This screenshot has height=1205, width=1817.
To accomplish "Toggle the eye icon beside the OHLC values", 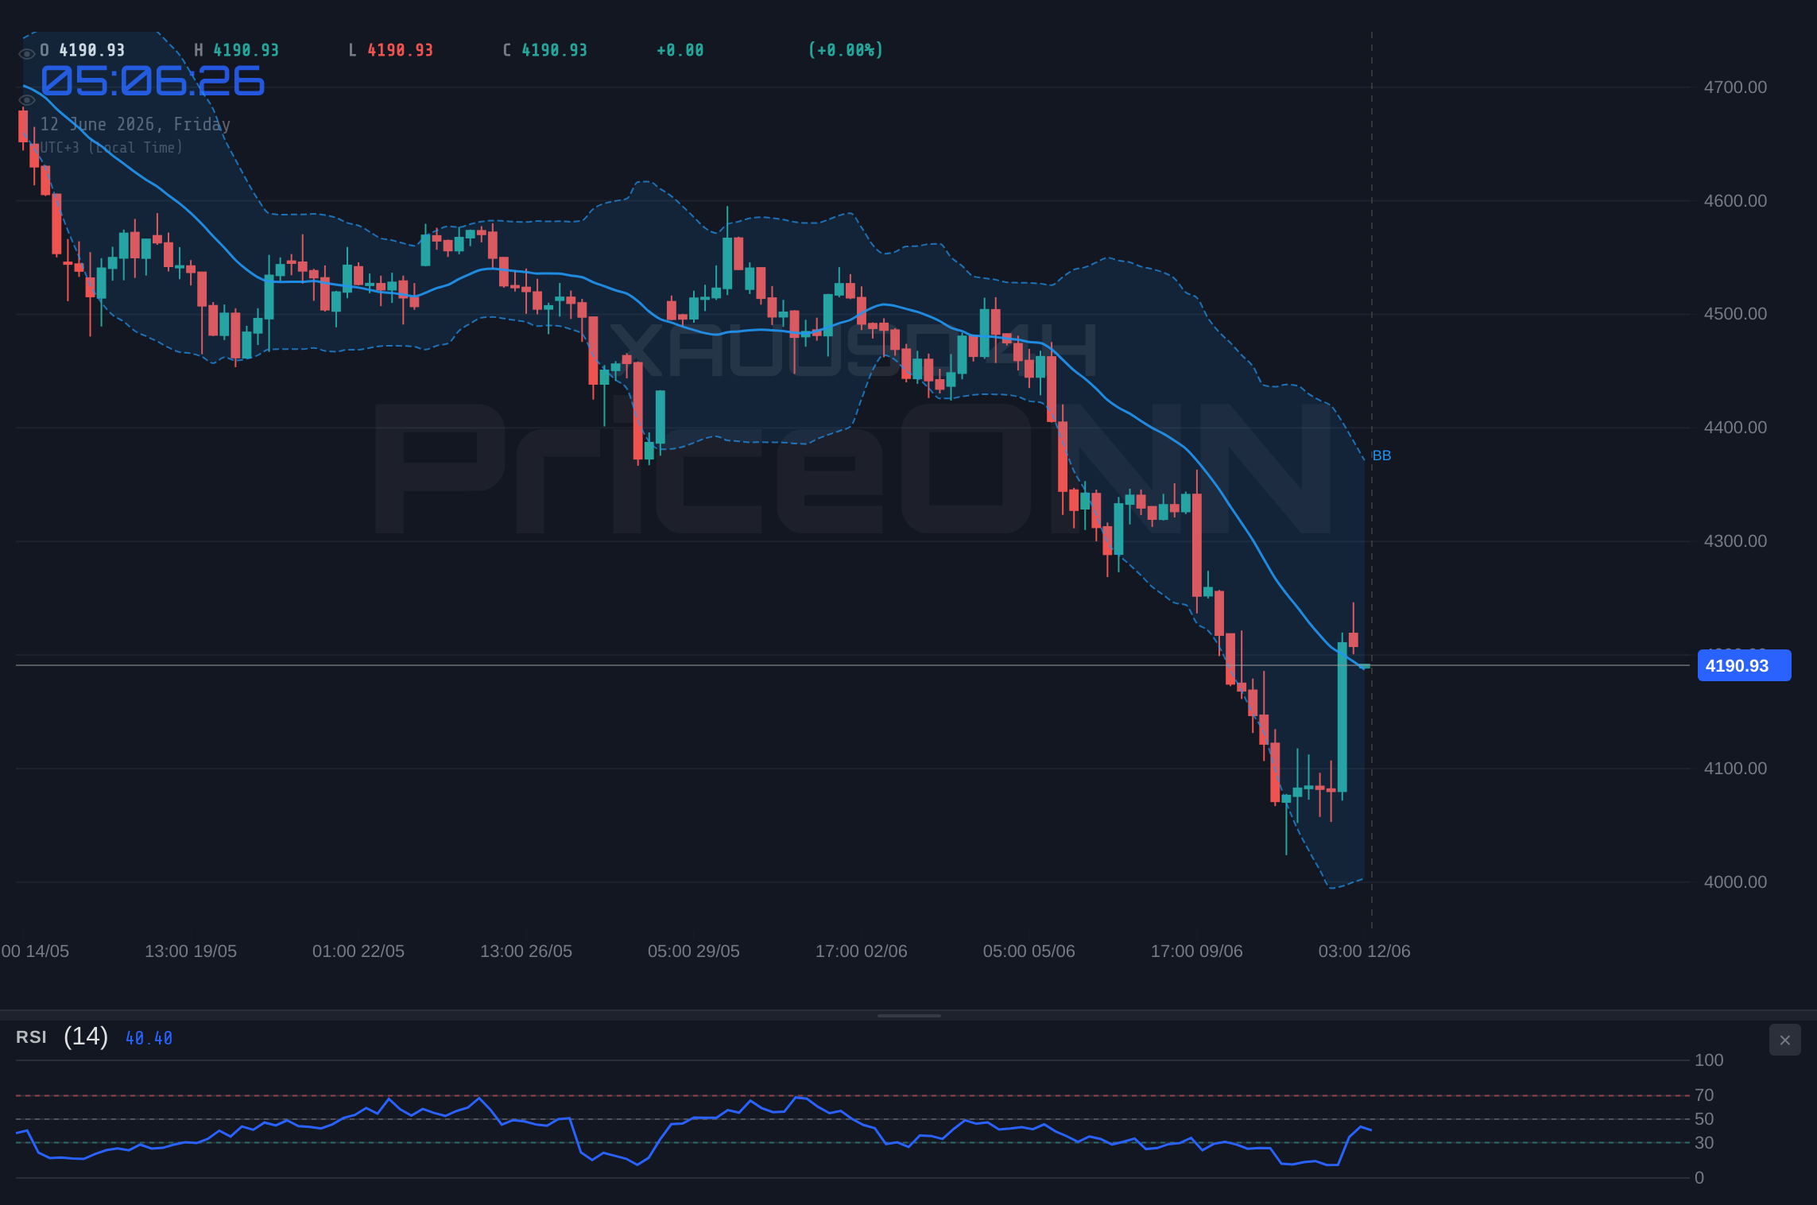I will coord(26,54).
